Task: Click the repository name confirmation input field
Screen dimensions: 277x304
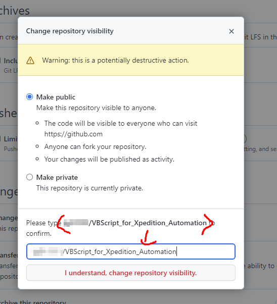Action: pos(131,251)
